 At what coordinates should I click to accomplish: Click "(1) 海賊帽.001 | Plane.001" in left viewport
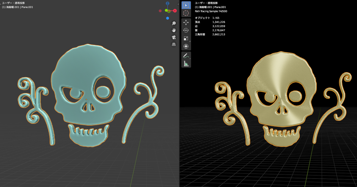tap(18, 7)
